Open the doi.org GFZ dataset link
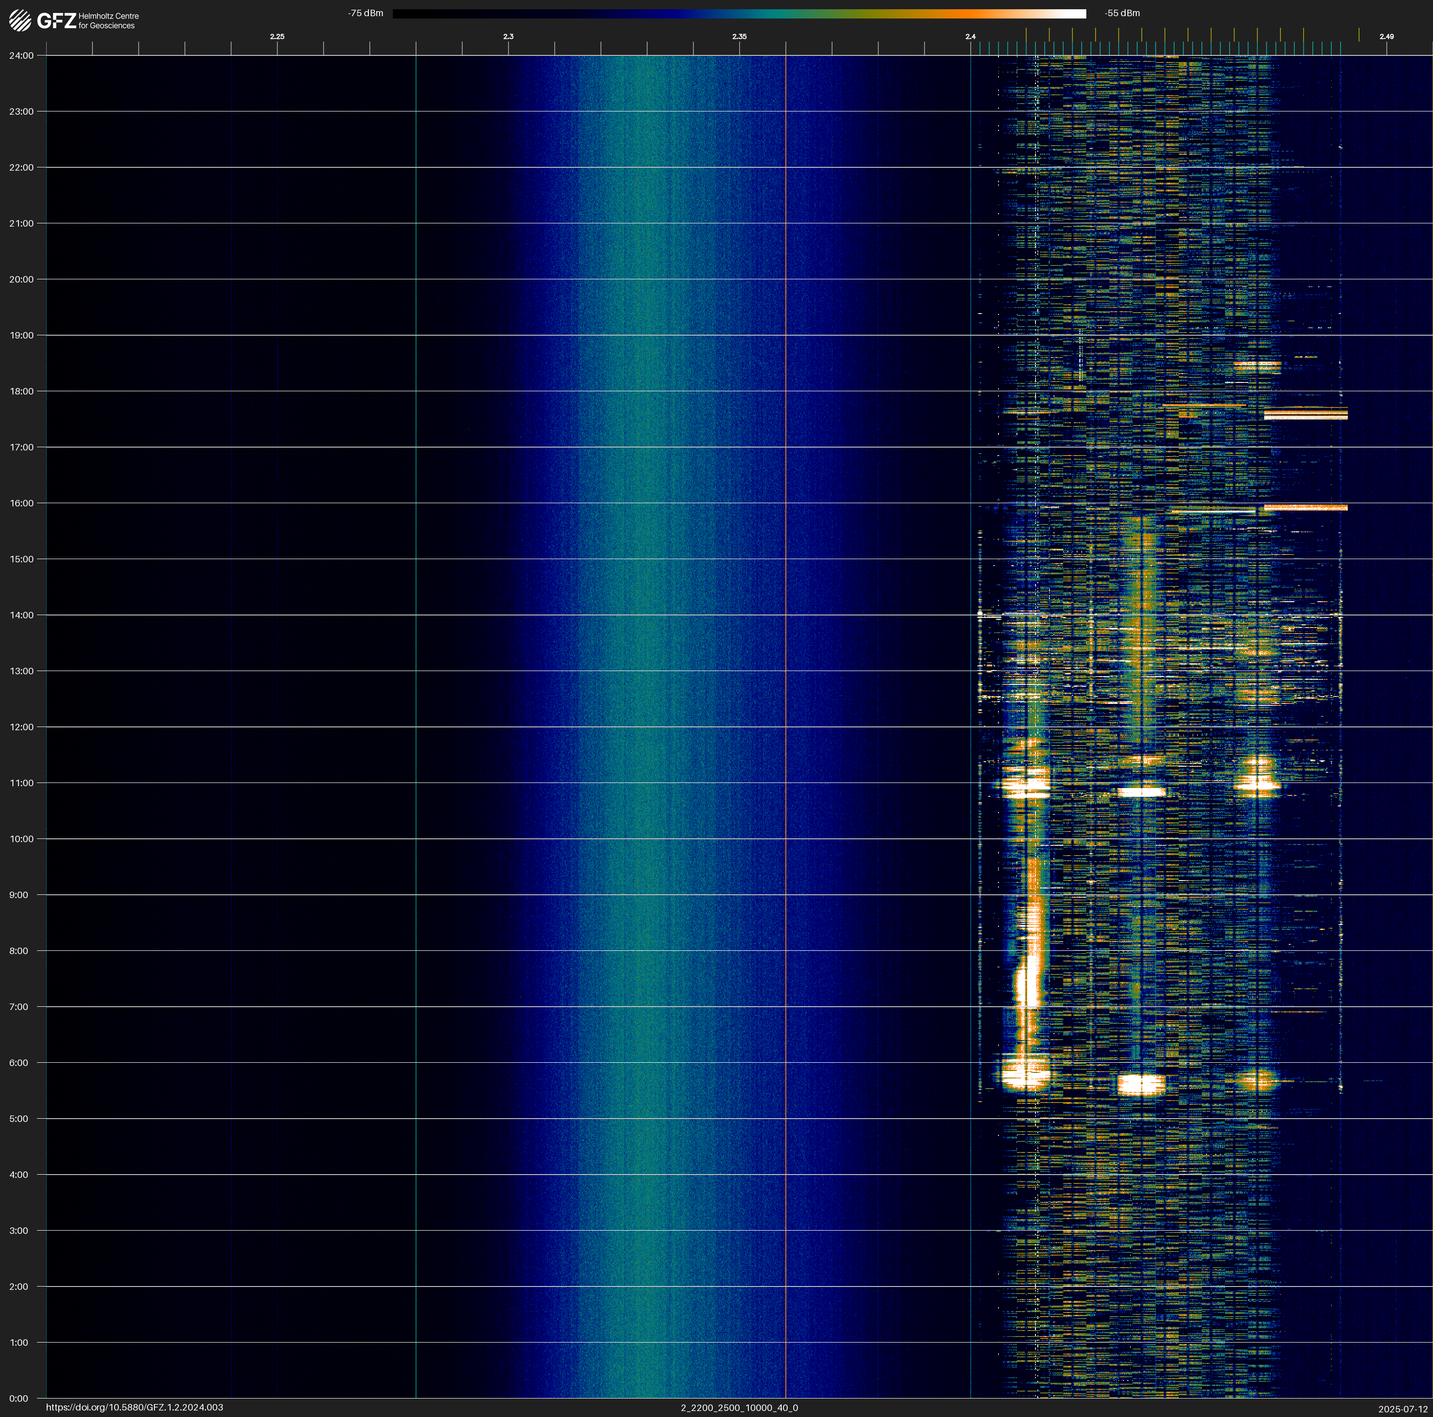This screenshot has height=1417, width=1433. point(134,1407)
